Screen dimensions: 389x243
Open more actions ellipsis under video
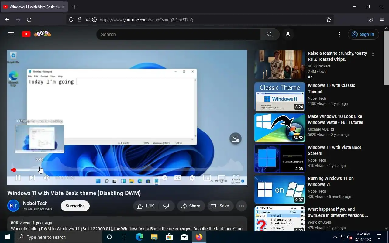click(x=242, y=206)
